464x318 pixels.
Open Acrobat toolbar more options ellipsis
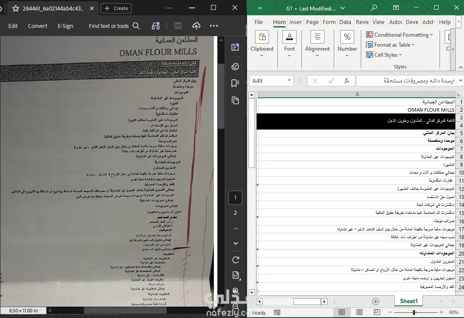[x=214, y=26]
